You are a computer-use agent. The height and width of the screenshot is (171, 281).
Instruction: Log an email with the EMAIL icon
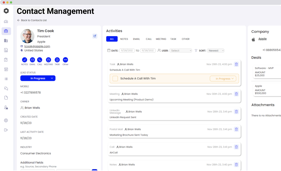(32, 60)
